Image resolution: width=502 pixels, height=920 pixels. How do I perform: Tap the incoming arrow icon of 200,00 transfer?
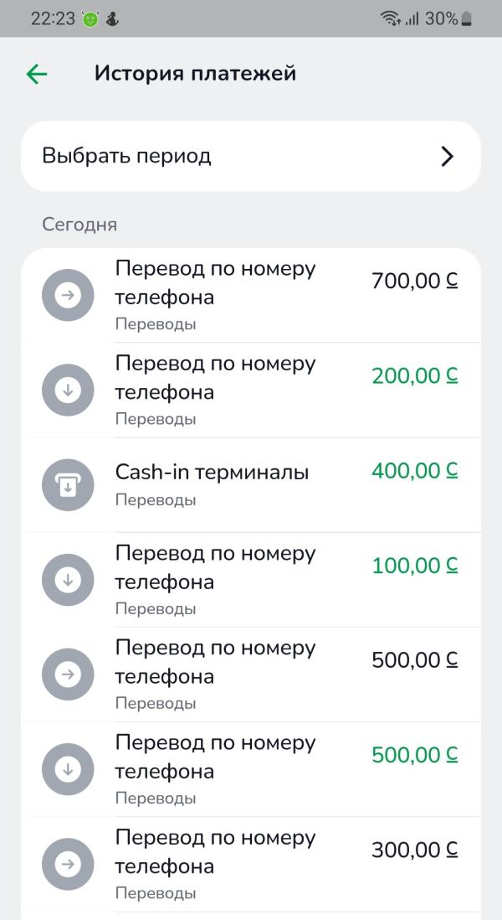68,390
